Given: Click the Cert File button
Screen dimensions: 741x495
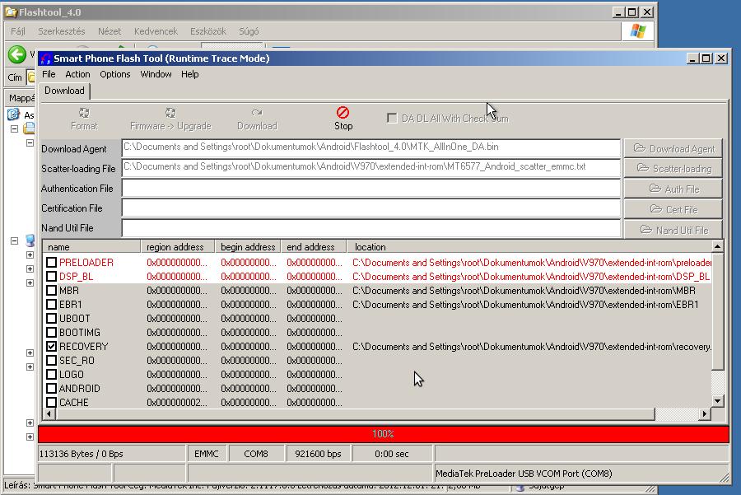Looking at the screenshot, I should tap(673, 209).
